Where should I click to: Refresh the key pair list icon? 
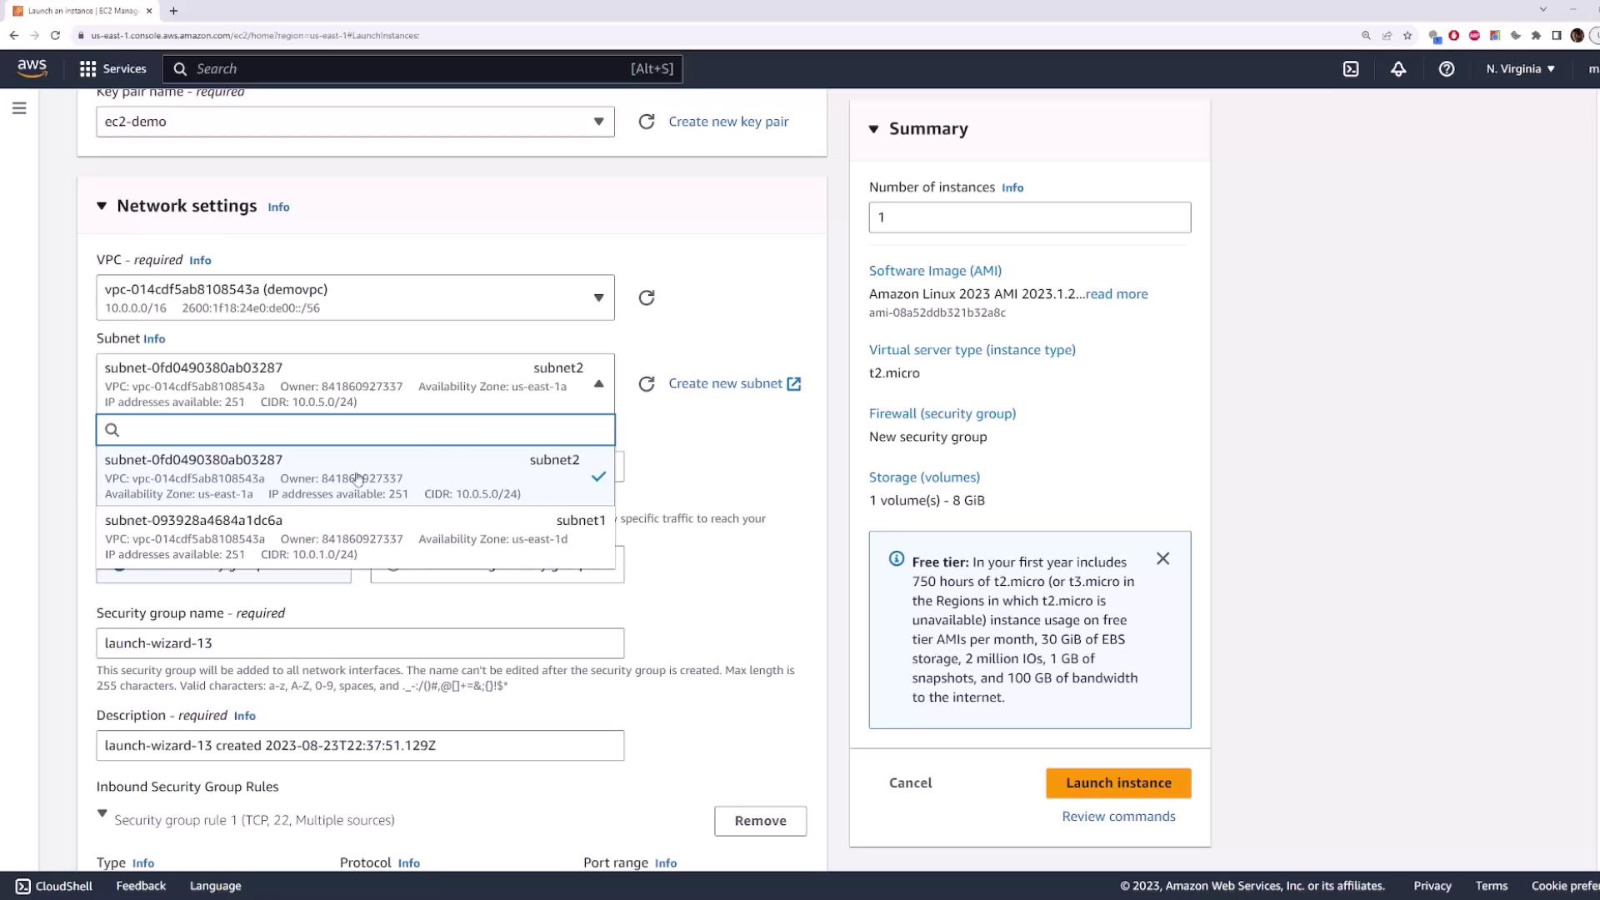pyautogui.click(x=647, y=122)
